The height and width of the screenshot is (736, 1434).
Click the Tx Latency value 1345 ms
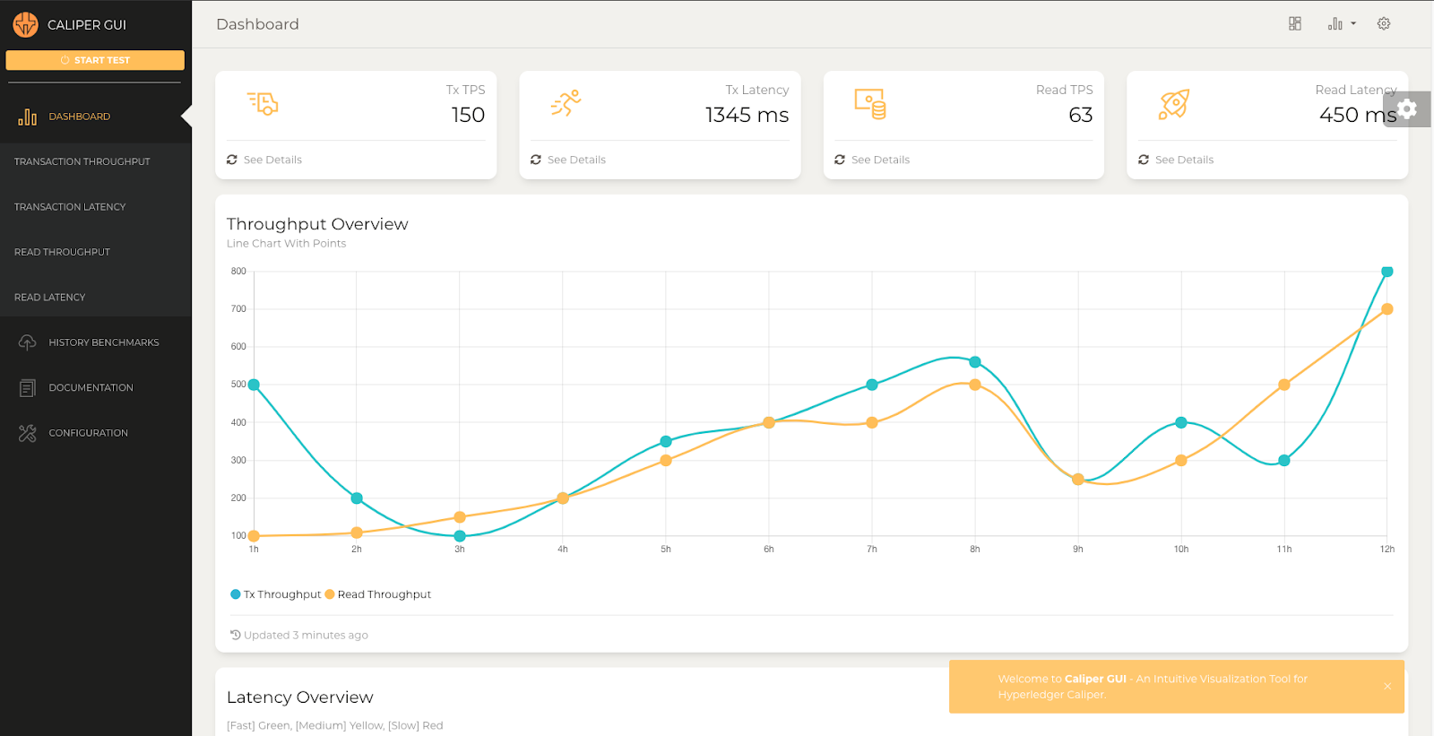coord(747,115)
